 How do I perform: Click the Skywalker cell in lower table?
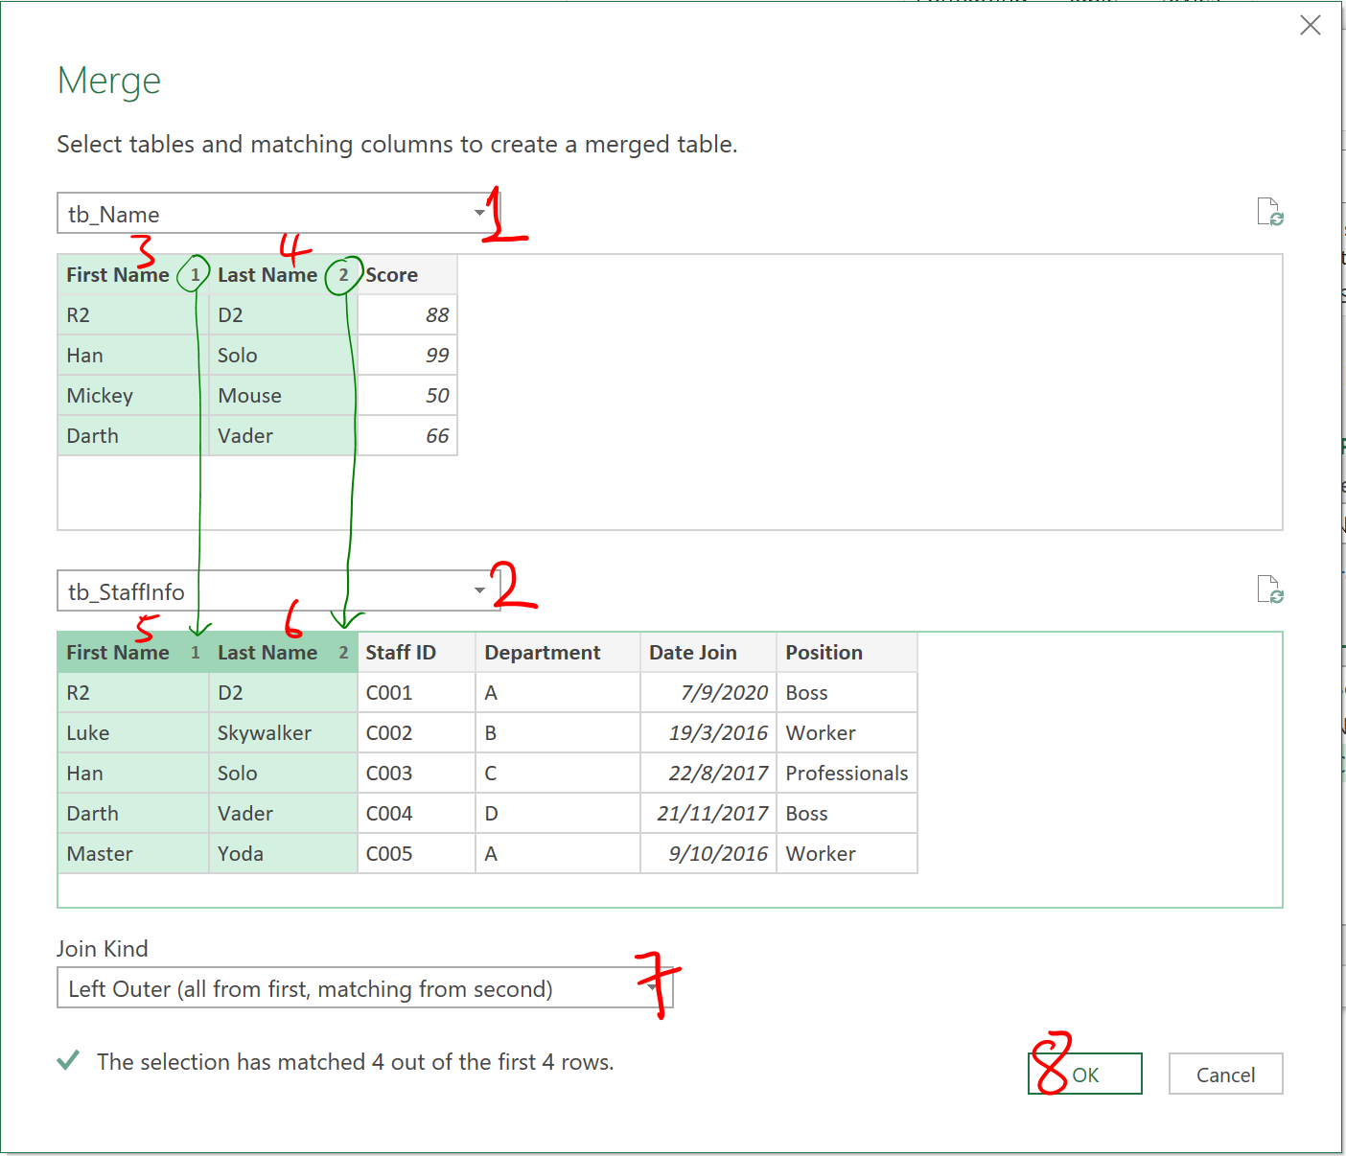(x=265, y=733)
